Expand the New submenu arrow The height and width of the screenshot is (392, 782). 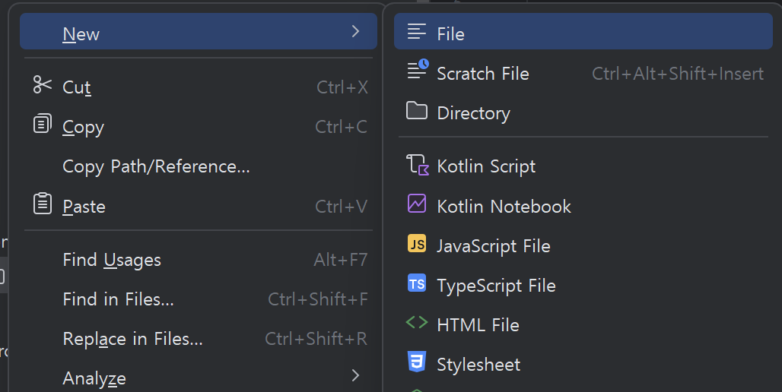[x=355, y=32]
